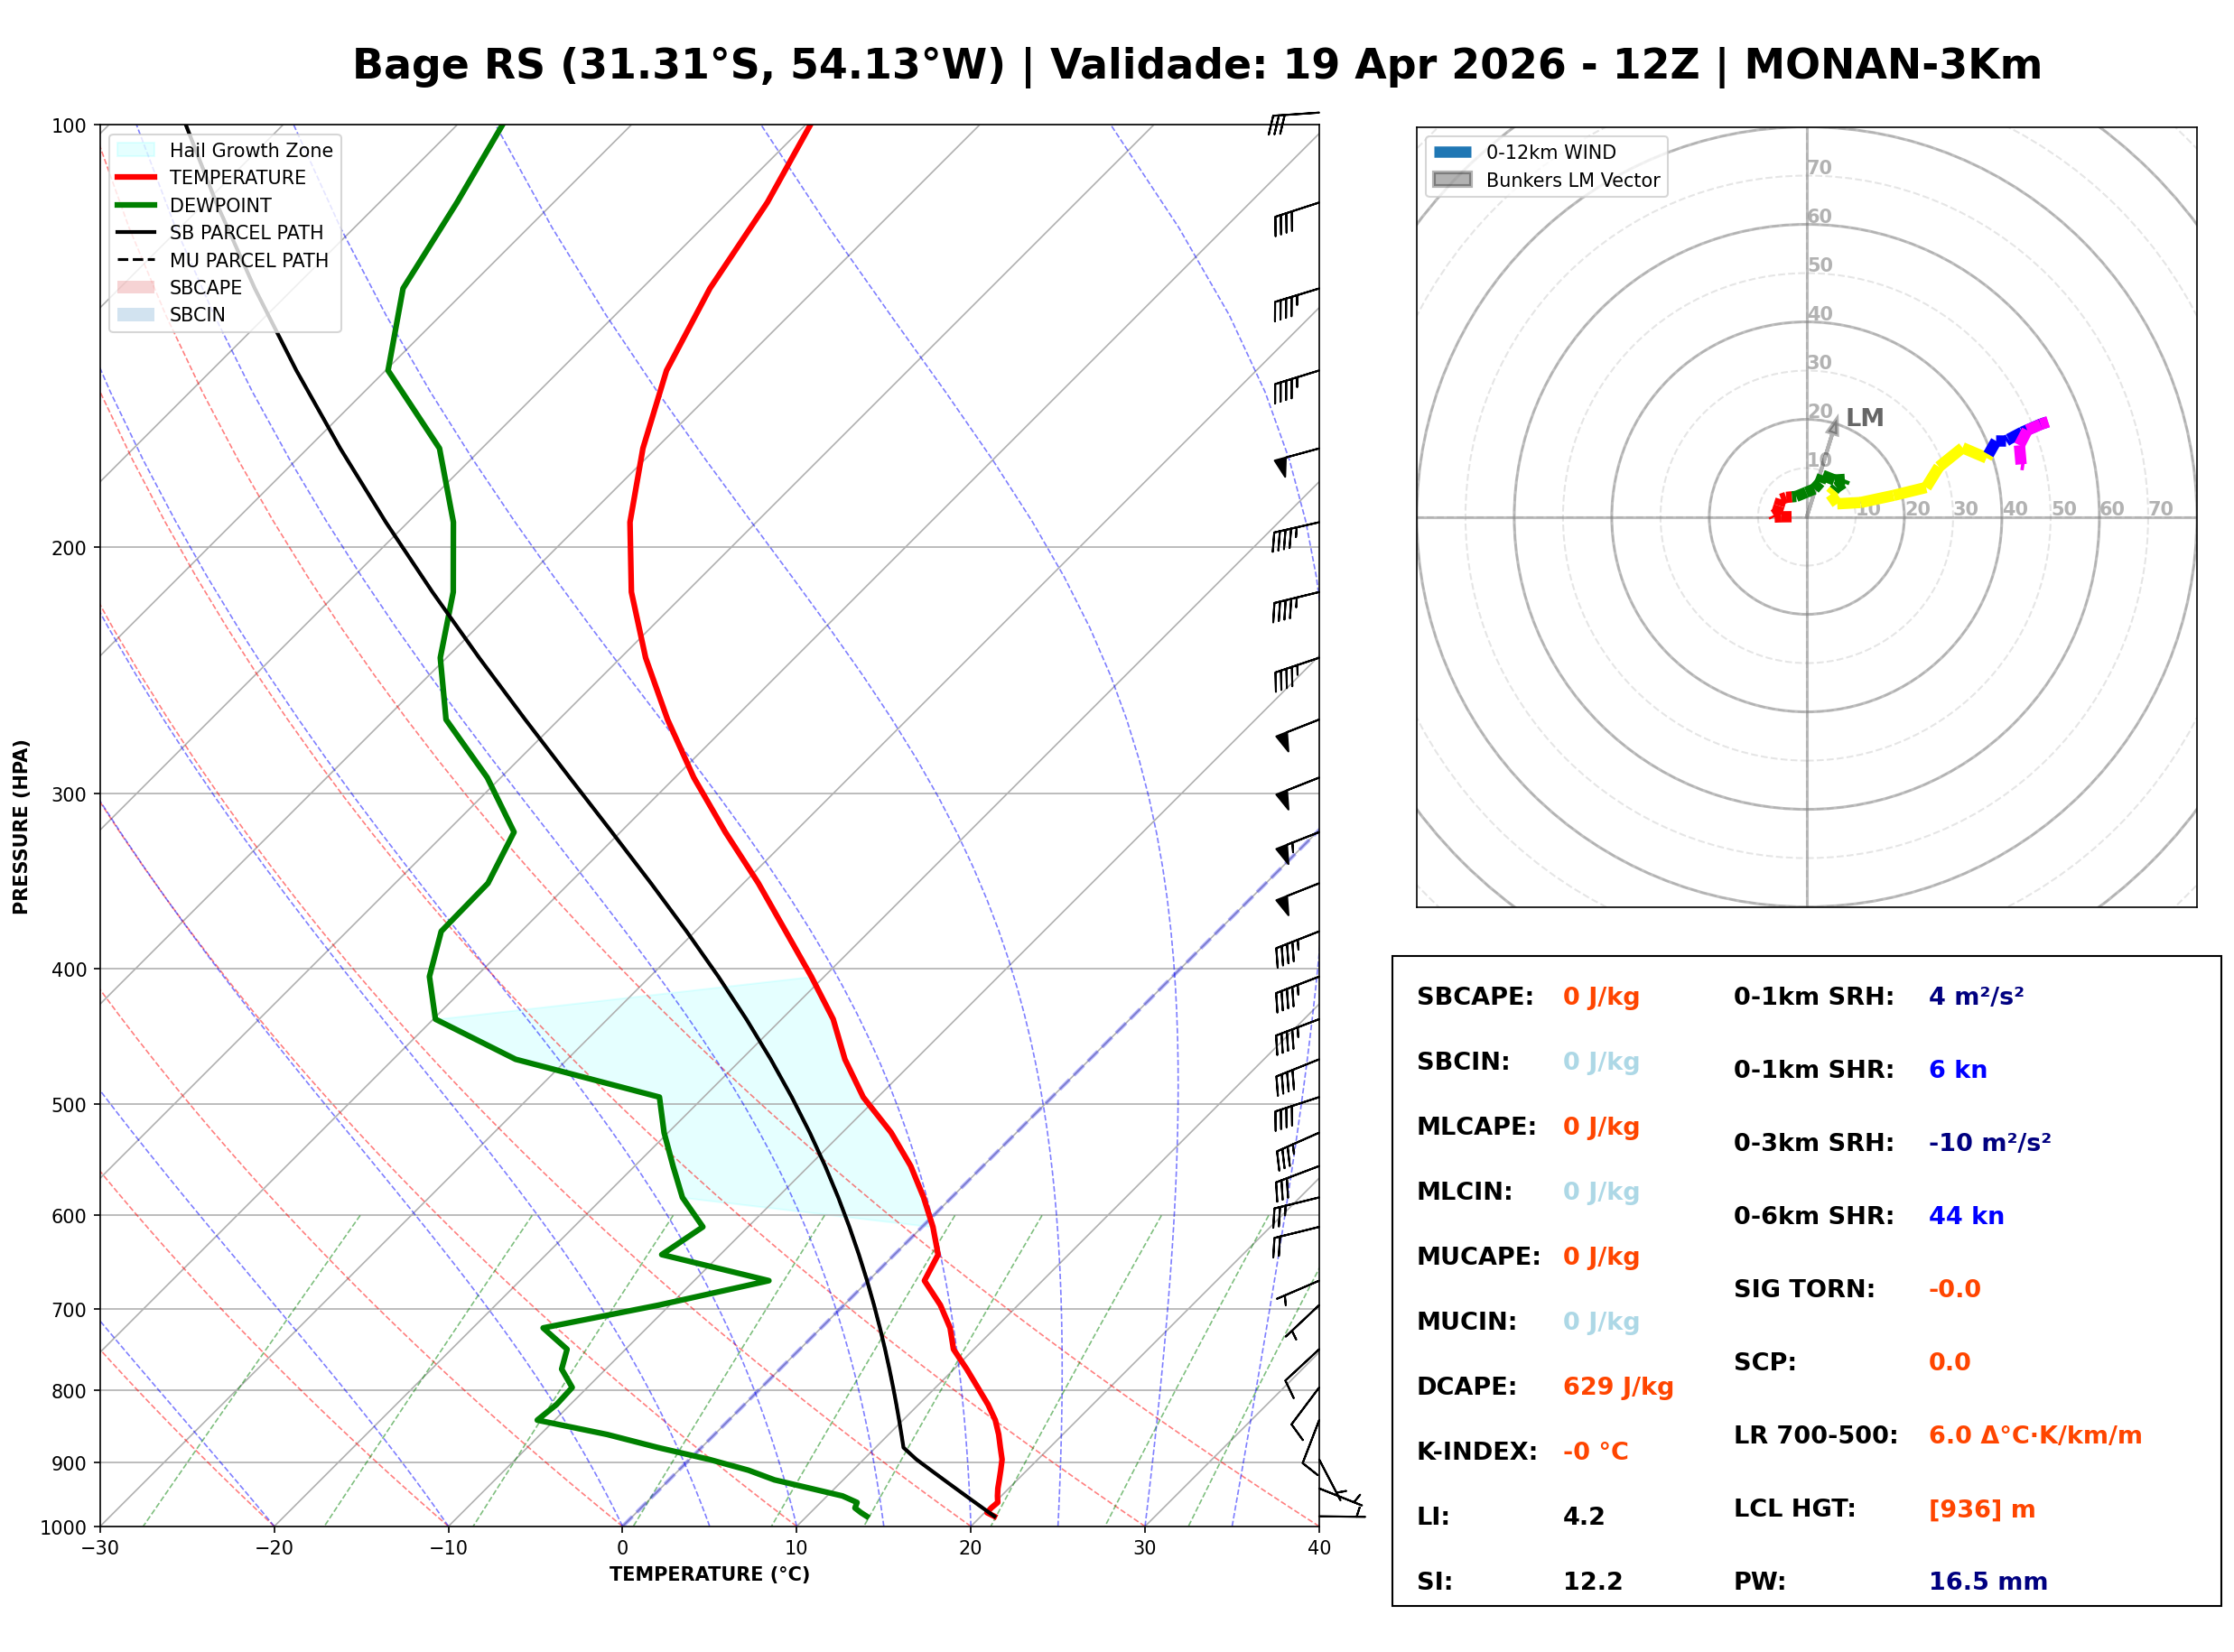This screenshot has width=2234, height=1652.
Task: Click the SB PARCEL PATH legend entry
Action: click(246, 232)
